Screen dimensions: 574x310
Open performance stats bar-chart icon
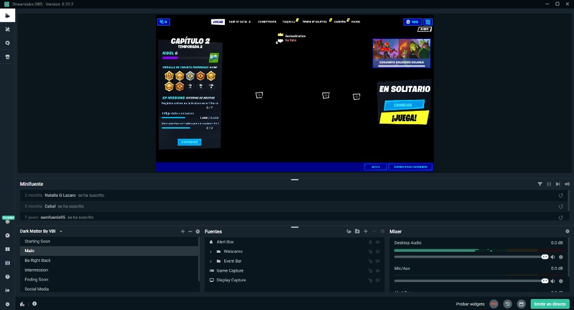click(23, 304)
